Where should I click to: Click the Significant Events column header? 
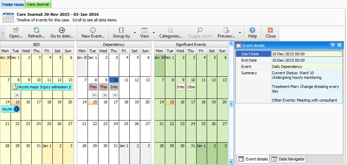point(191,44)
